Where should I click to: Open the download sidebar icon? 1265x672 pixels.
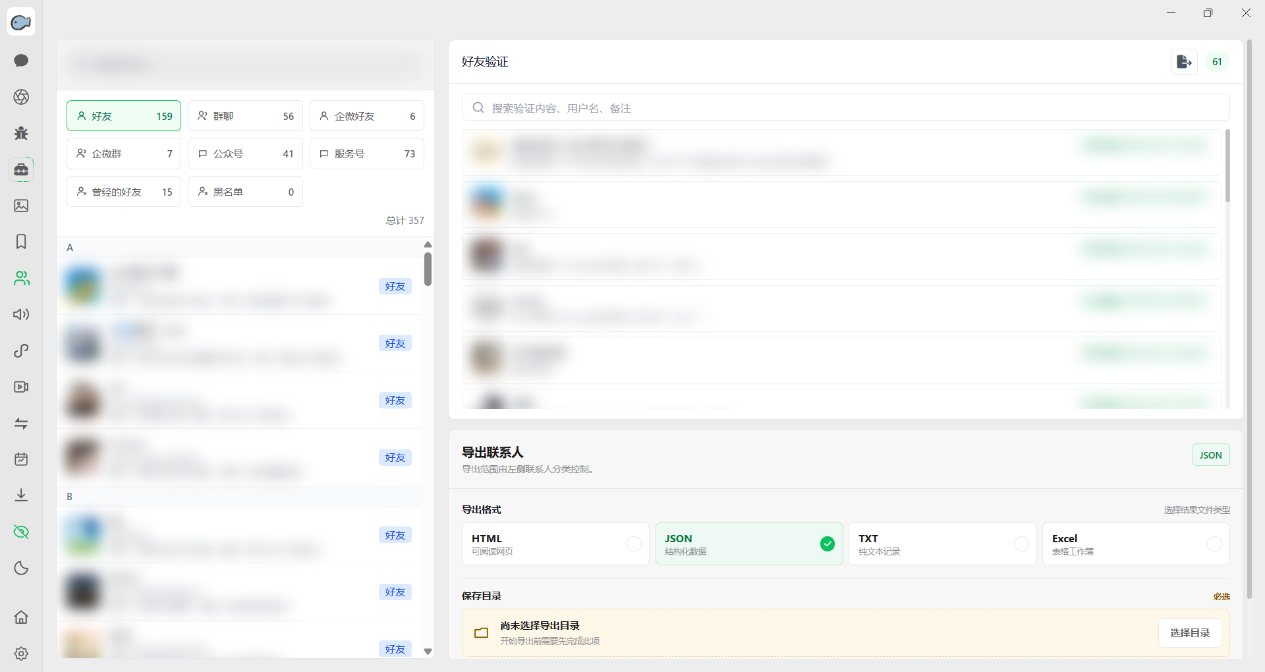[21, 495]
